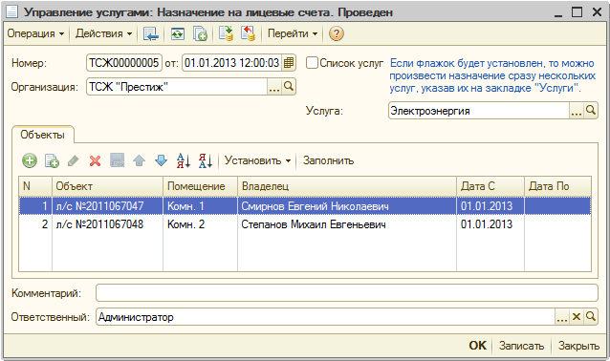Open the Ответственный selection ellipsis button
This screenshot has width=610, height=361.
(x=562, y=317)
